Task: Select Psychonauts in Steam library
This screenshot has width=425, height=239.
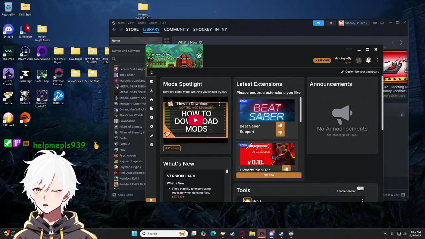Action: (128, 155)
